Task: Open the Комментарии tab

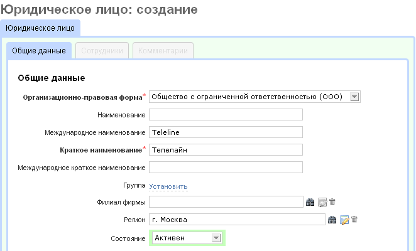Action: point(163,51)
